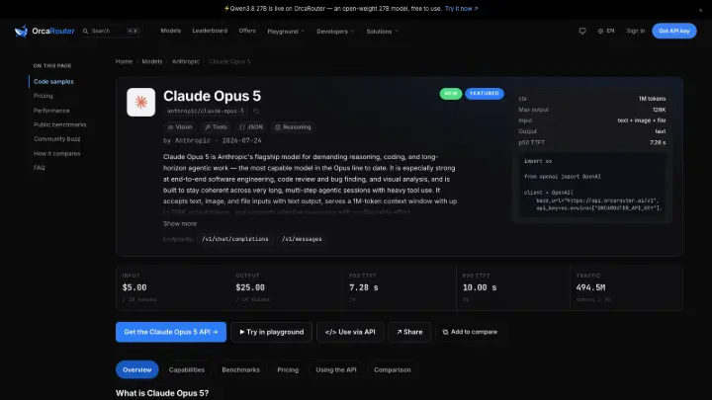Jump to Pricing in sidebar

click(44, 96)
